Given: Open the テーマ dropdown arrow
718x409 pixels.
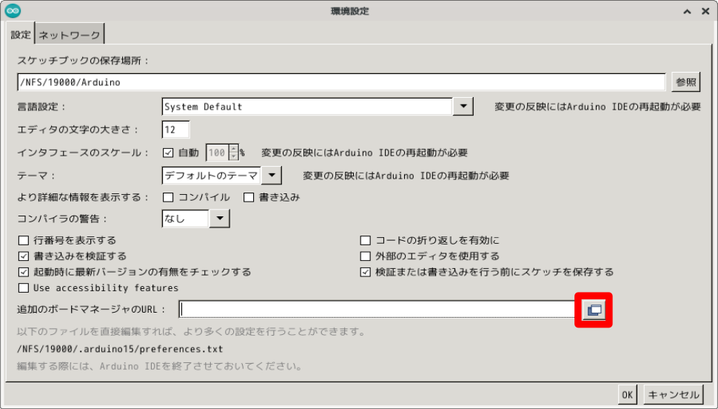Looking at the screenshot, I should coord(272,175).
